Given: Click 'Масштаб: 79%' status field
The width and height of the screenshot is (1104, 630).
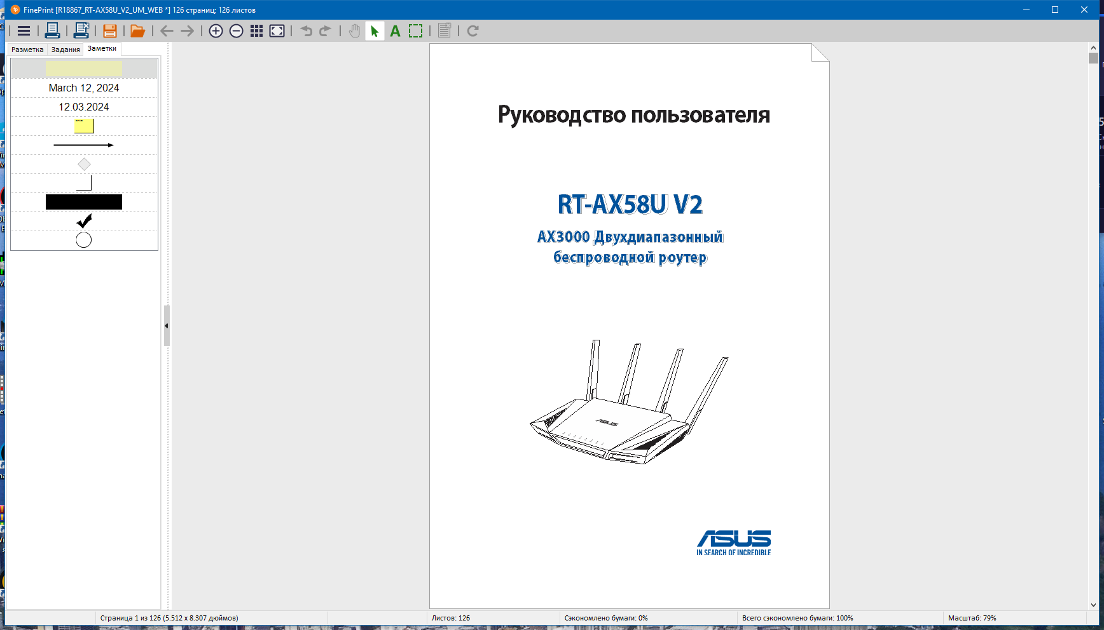Looking at the screenshot, I should tap(972, 618).
